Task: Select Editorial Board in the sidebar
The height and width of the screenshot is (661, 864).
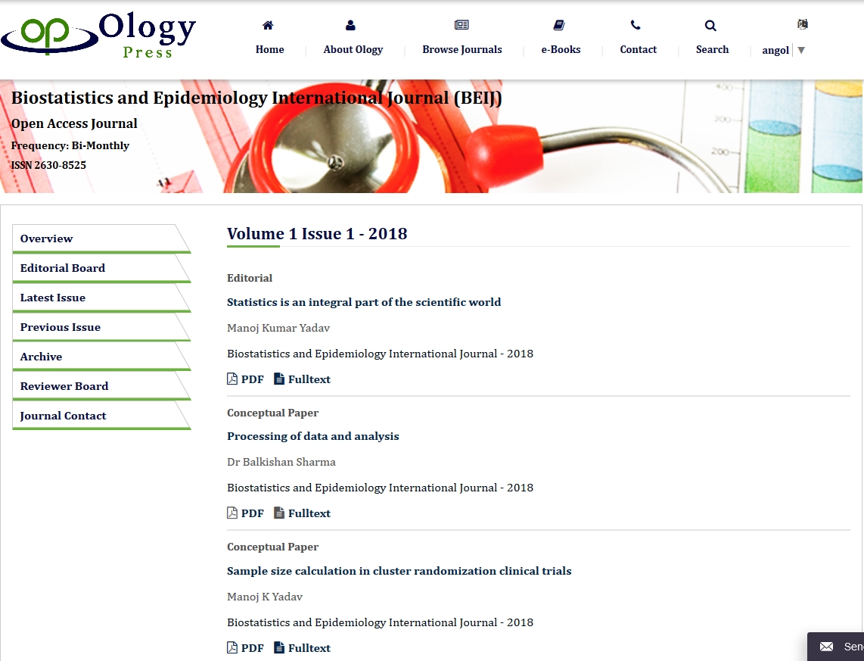Action: point(101,268)
